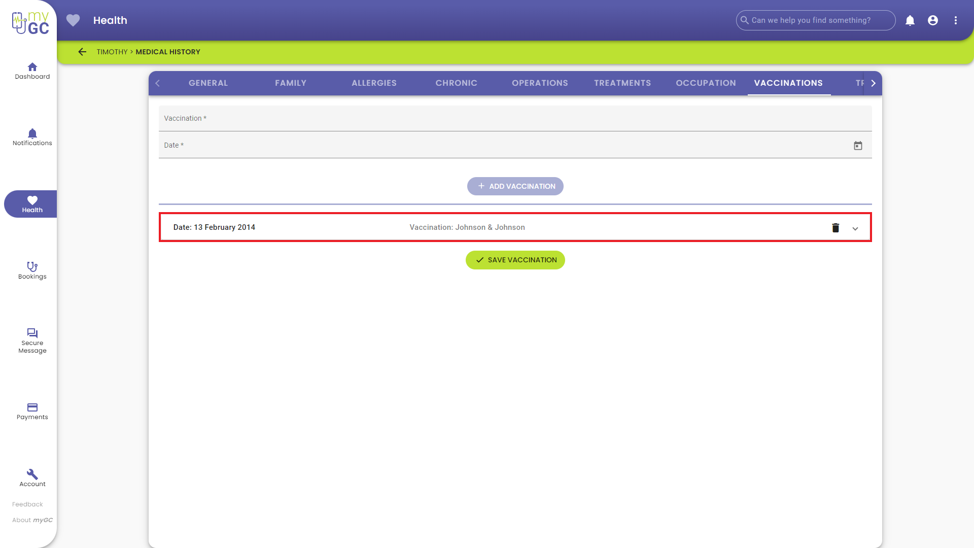Open Bookings from the sidebar
The image size is (974, 548).
32,270
